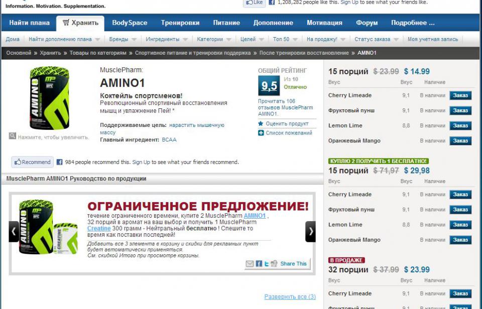Click the plus icon for wish list
The height and width of the screenshot is (309, 482).
coord(261,133)
